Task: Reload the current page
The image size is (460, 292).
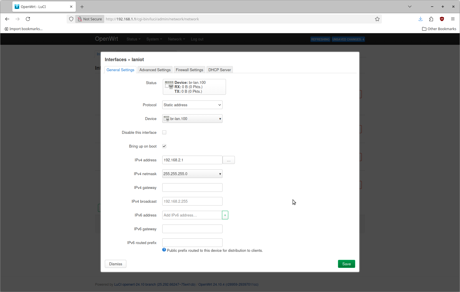Action: coord(28,19)
